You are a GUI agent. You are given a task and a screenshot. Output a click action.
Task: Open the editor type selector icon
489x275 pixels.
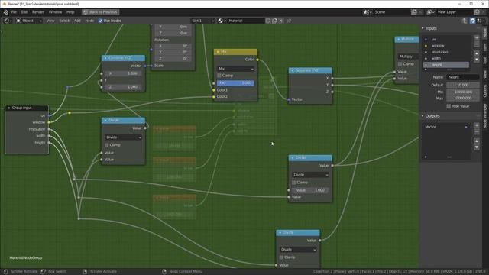[x=8, y=21]
